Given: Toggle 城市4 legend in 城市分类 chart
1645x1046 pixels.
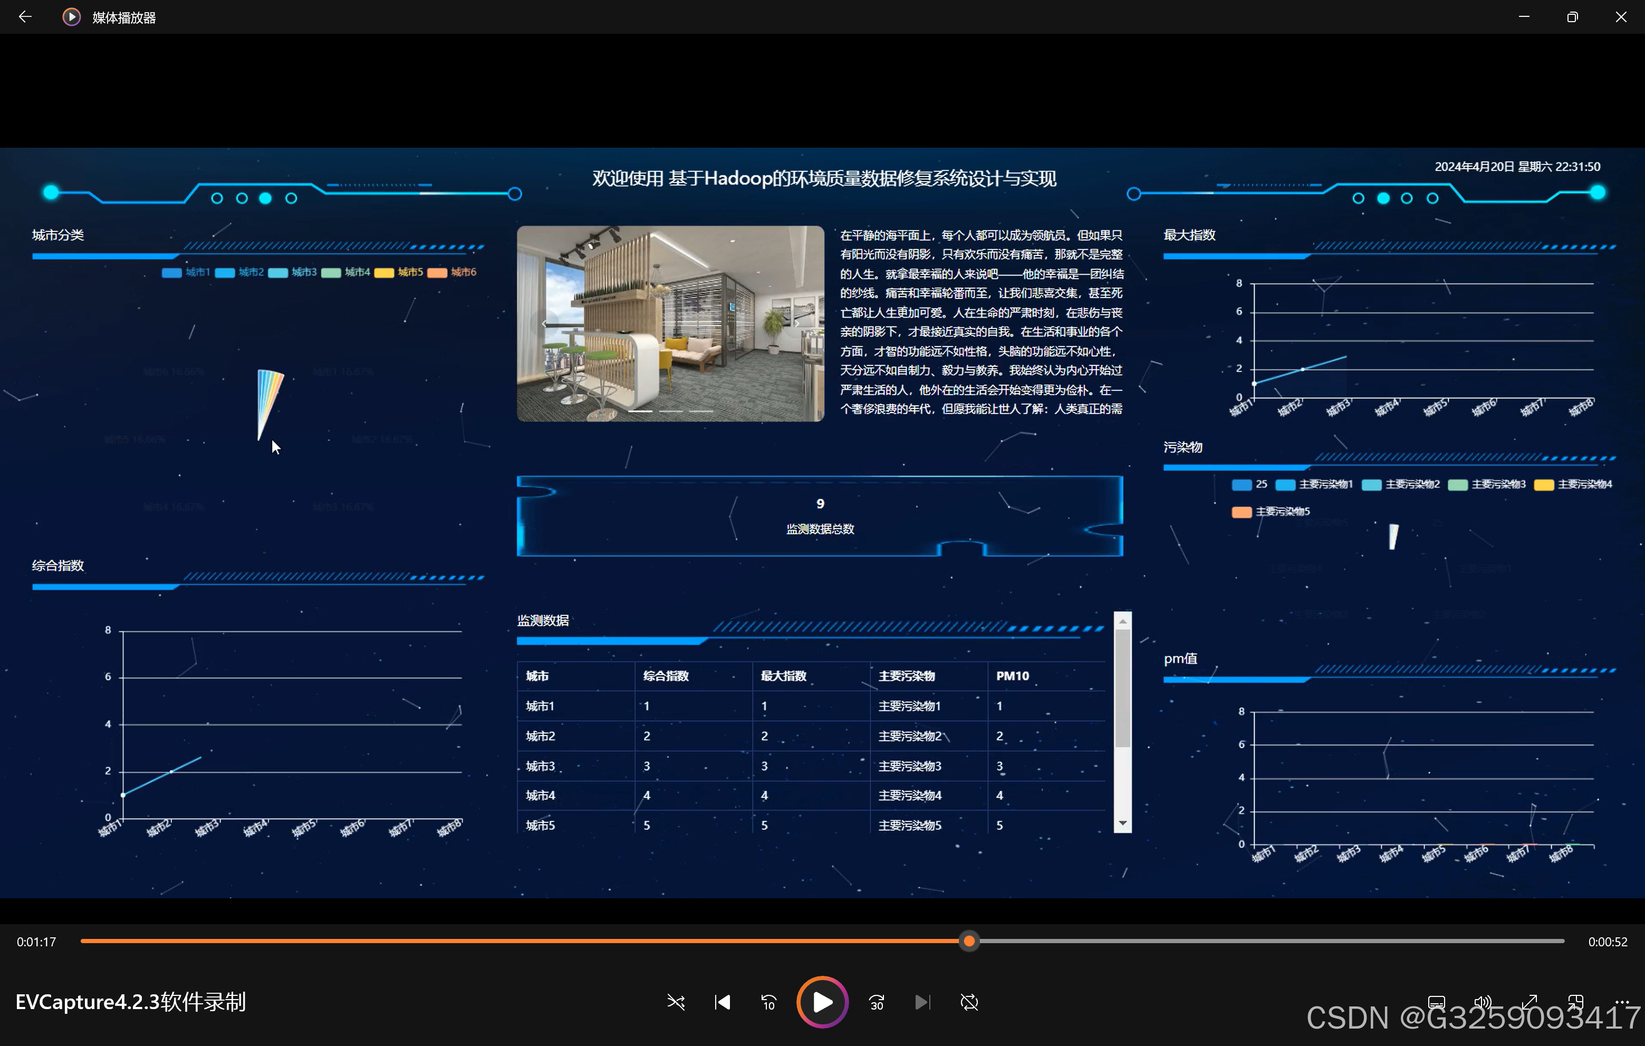Looking at the screenshot, I should pyautogui.click(x=345, y=273).
